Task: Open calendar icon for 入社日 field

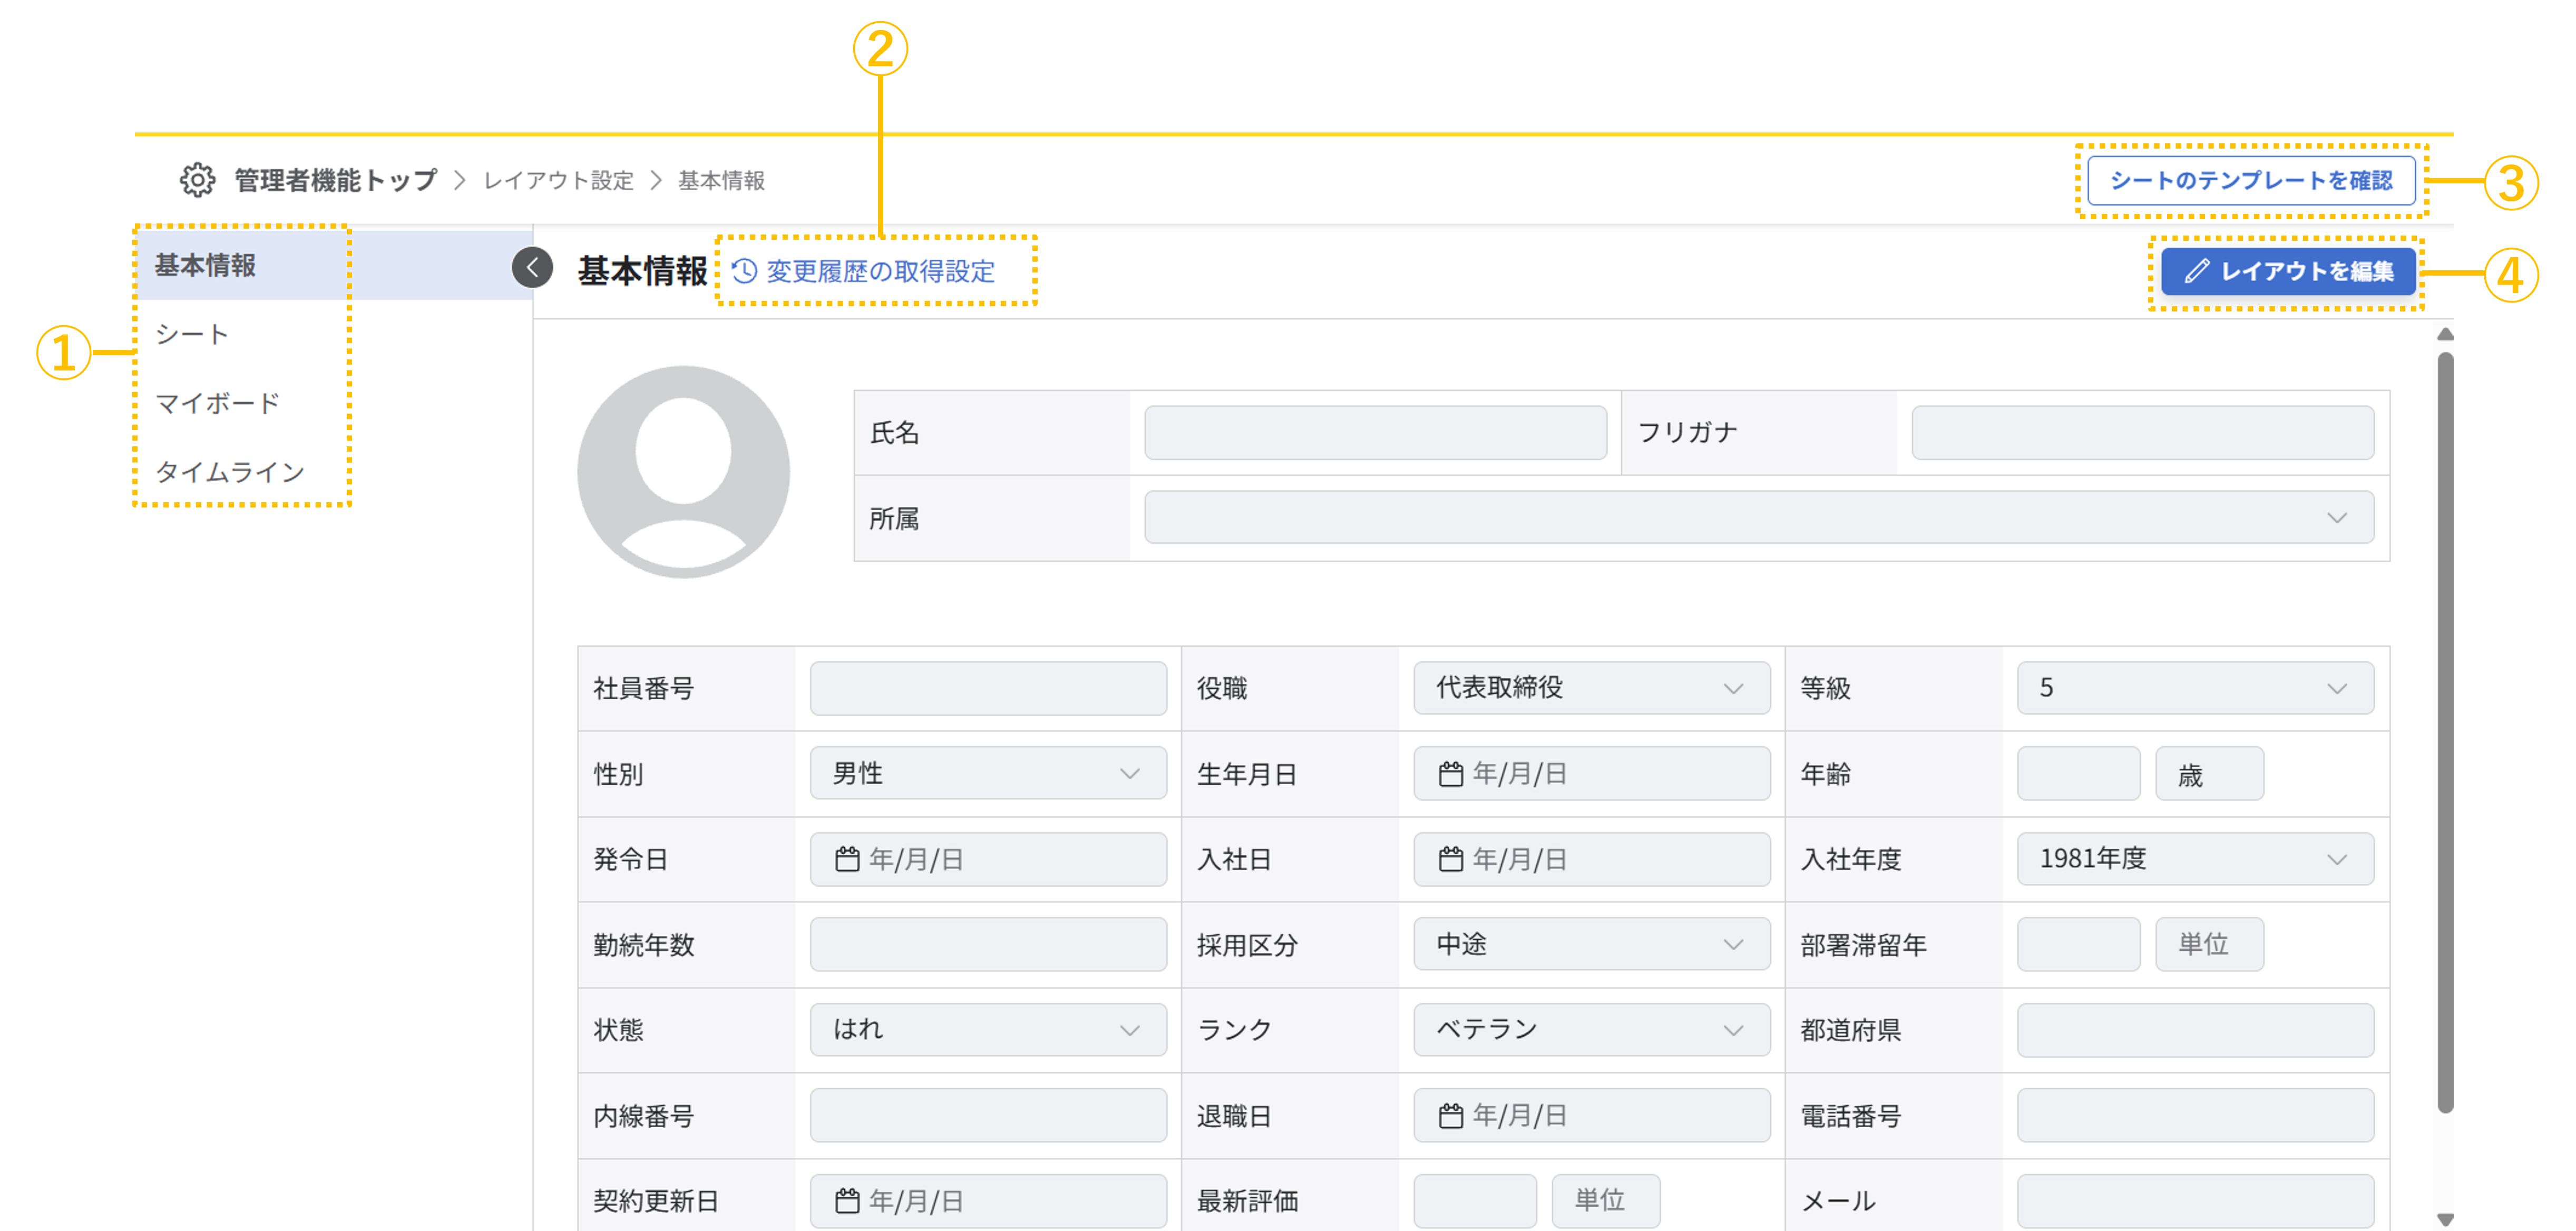Action: pos(1450,859)
